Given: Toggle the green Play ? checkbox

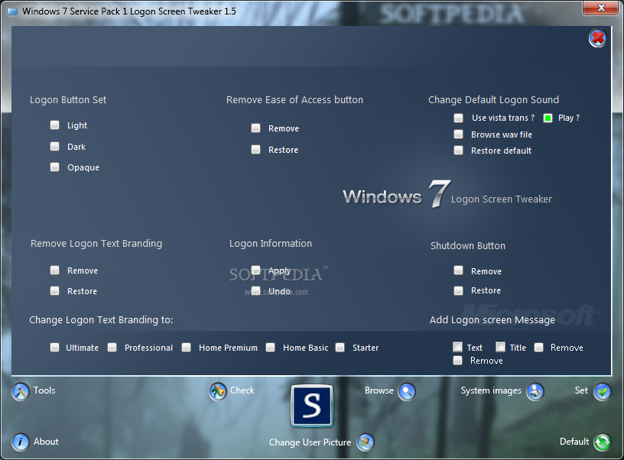Looking at the screenshot, I should click(x=548, y=118).
